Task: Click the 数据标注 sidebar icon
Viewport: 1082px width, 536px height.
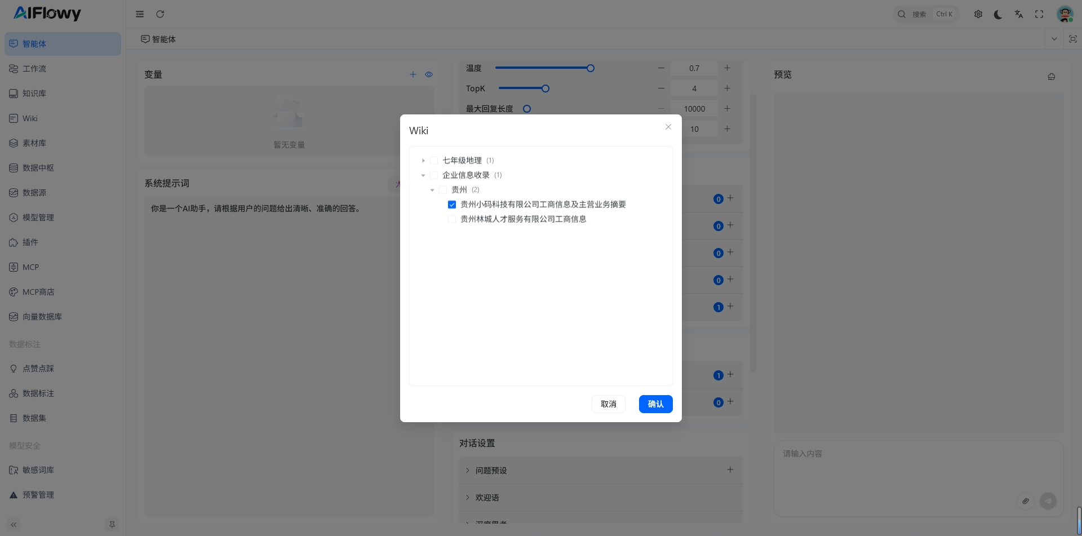Action: [x=14, y=393]
